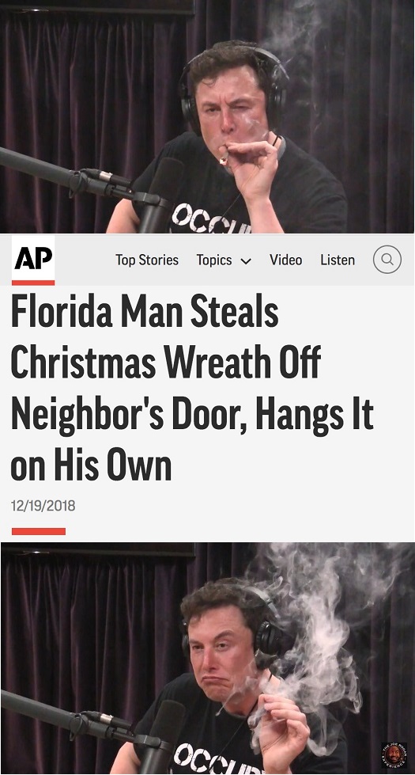Expand the Topics chevron arrow
This screenshot has width=415, height=775.
click(246, 261)
